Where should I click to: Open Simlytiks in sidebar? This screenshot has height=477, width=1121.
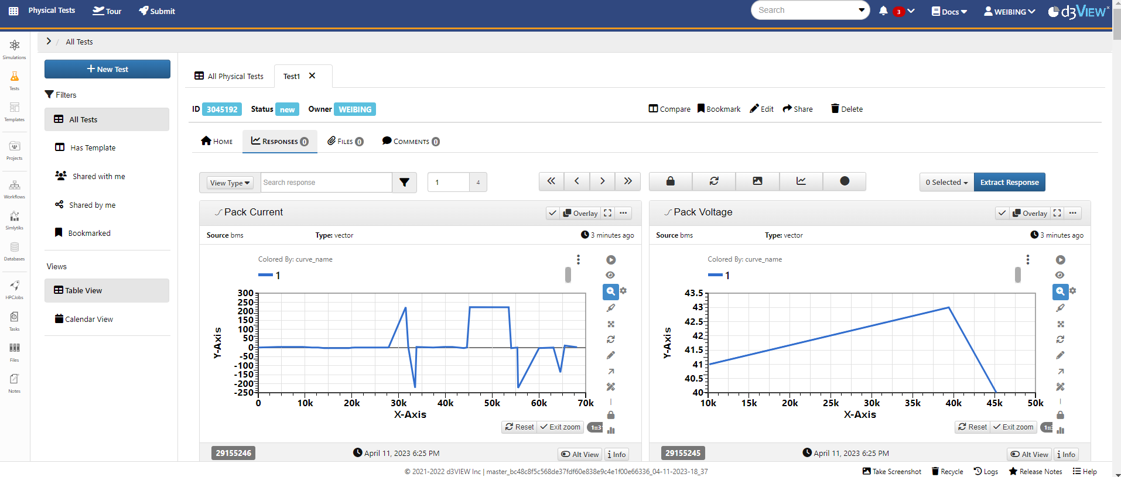(x=15, y=220)
